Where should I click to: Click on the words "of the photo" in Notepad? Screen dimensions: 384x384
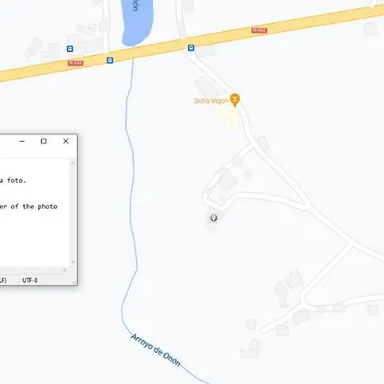point(34,207)
